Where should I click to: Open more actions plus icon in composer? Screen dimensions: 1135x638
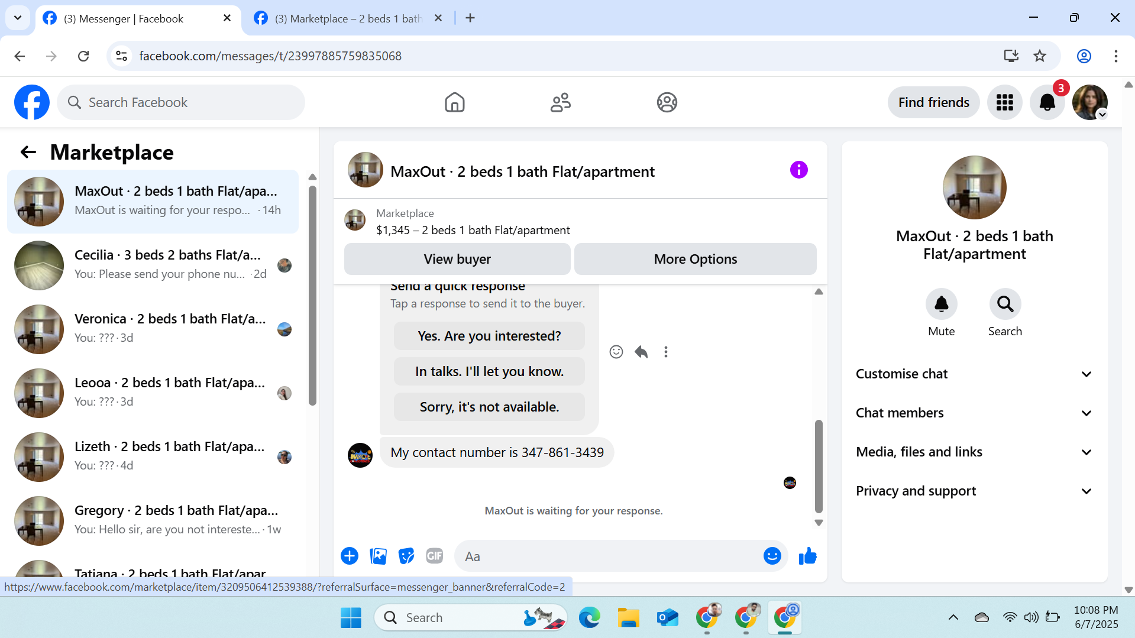(350, 556)
